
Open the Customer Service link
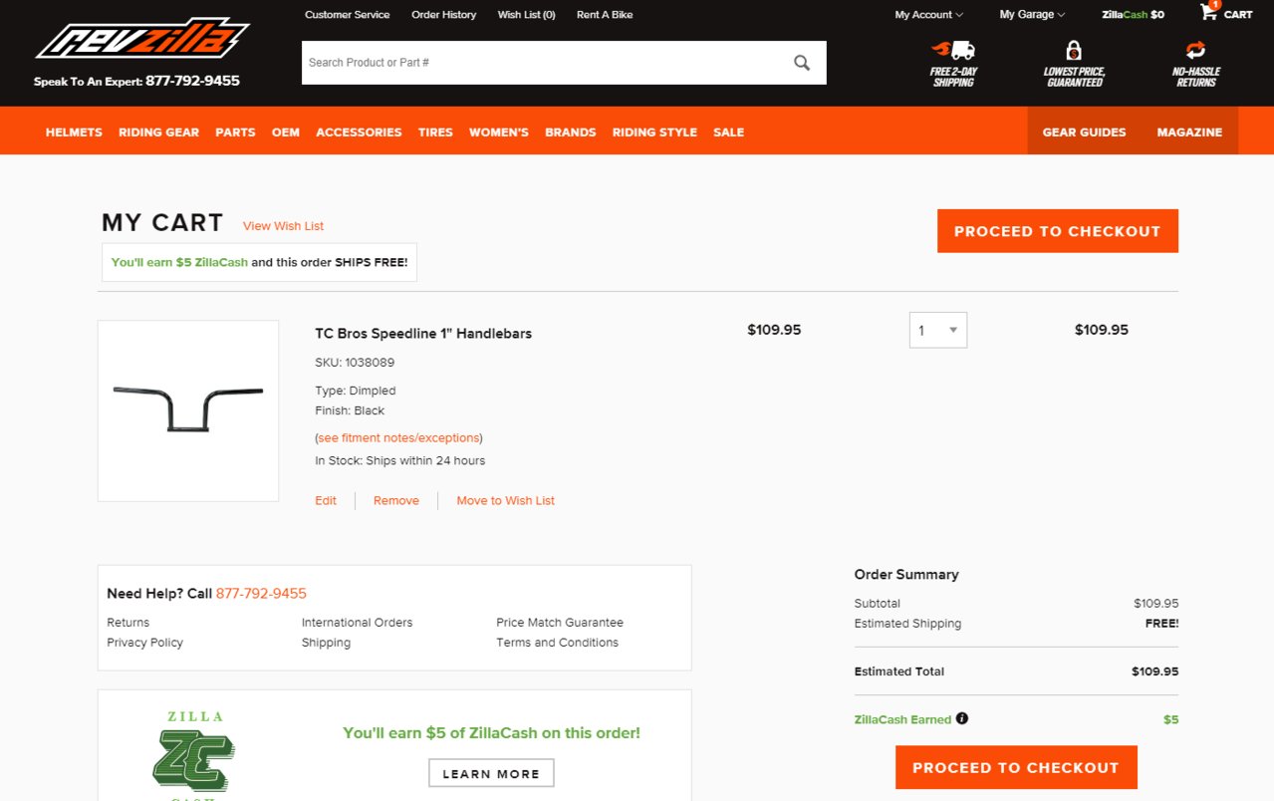pos(347,15)
